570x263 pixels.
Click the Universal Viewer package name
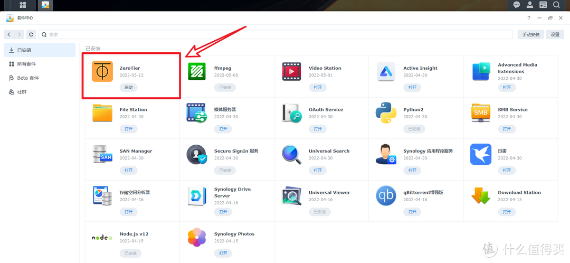tap(329, 192)
